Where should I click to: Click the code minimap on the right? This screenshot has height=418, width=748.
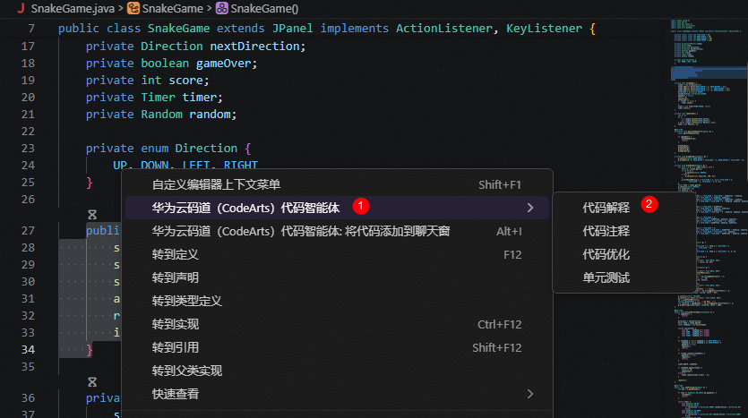(x=709, y=218)
